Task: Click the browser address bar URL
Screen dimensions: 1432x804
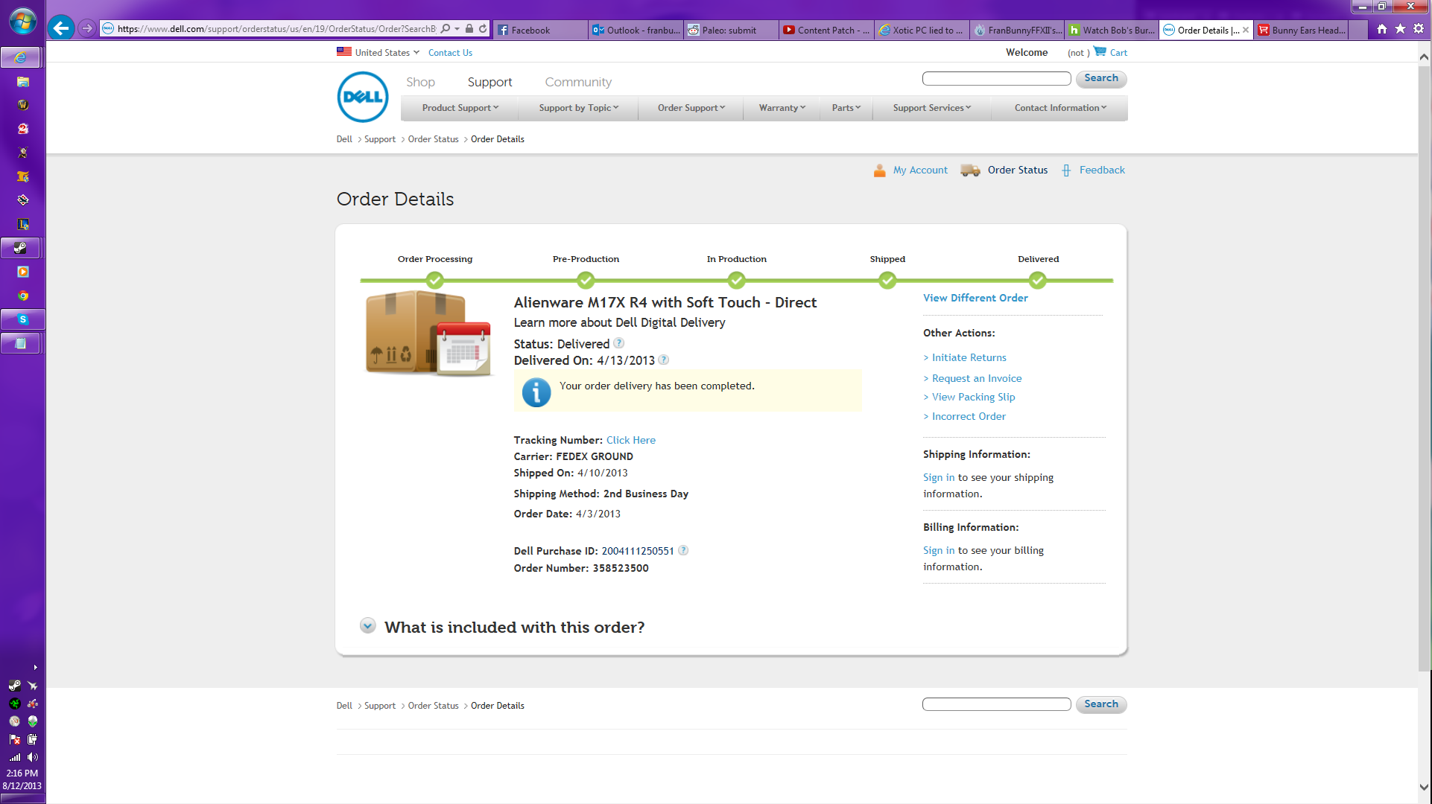Action: click(x=276, y=29)
